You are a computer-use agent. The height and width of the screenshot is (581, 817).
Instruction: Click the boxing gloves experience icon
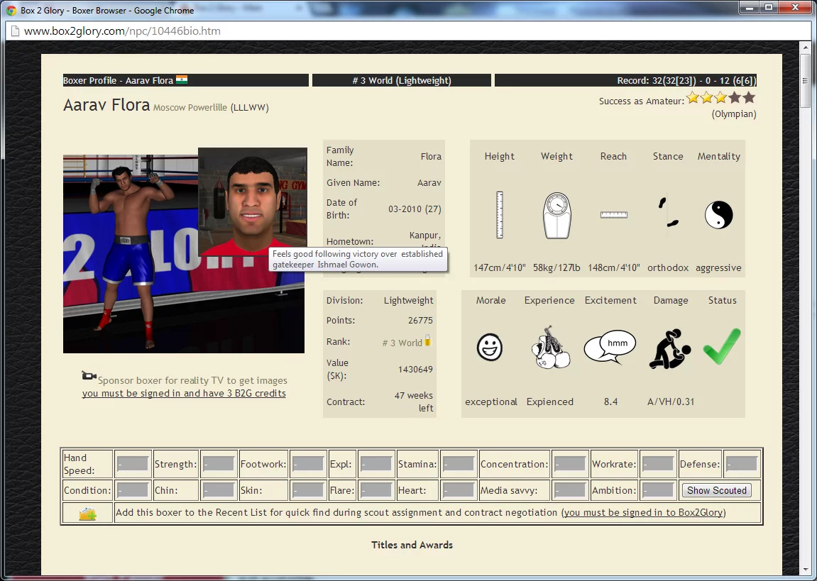coord(549,348)
